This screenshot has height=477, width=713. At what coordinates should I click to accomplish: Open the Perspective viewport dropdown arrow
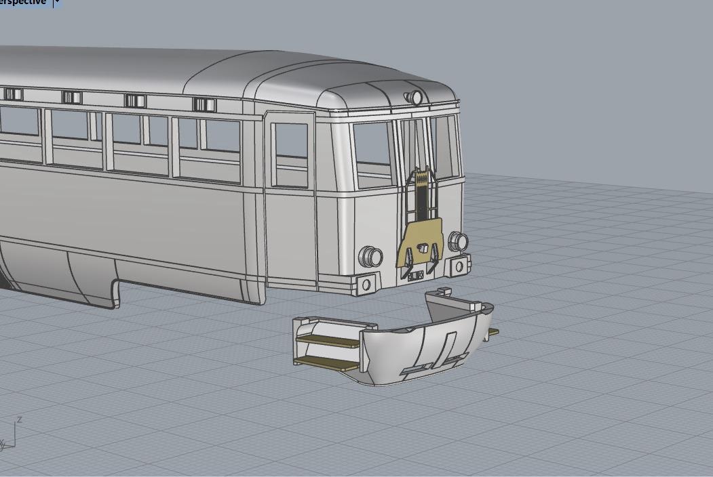(57, 3)
